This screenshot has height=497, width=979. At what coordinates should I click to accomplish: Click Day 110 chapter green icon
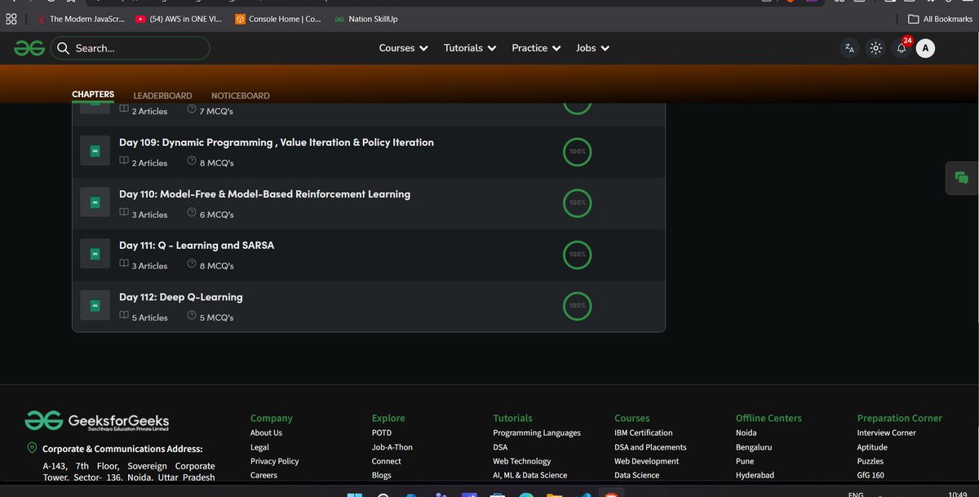pos(95,202)
